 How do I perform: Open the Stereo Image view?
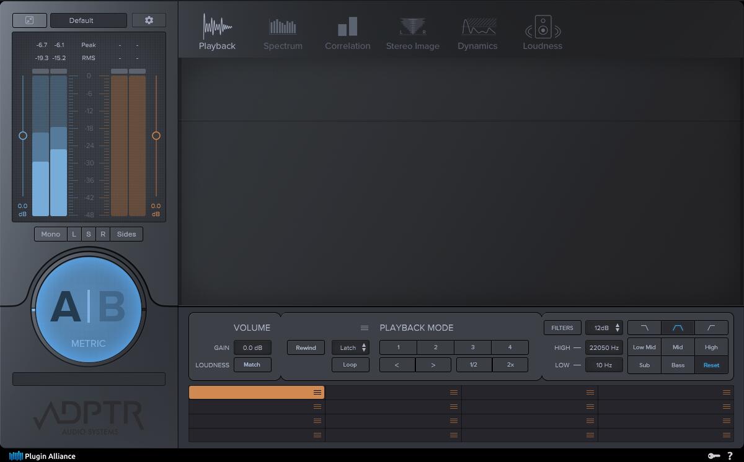[x=413, y=34]
